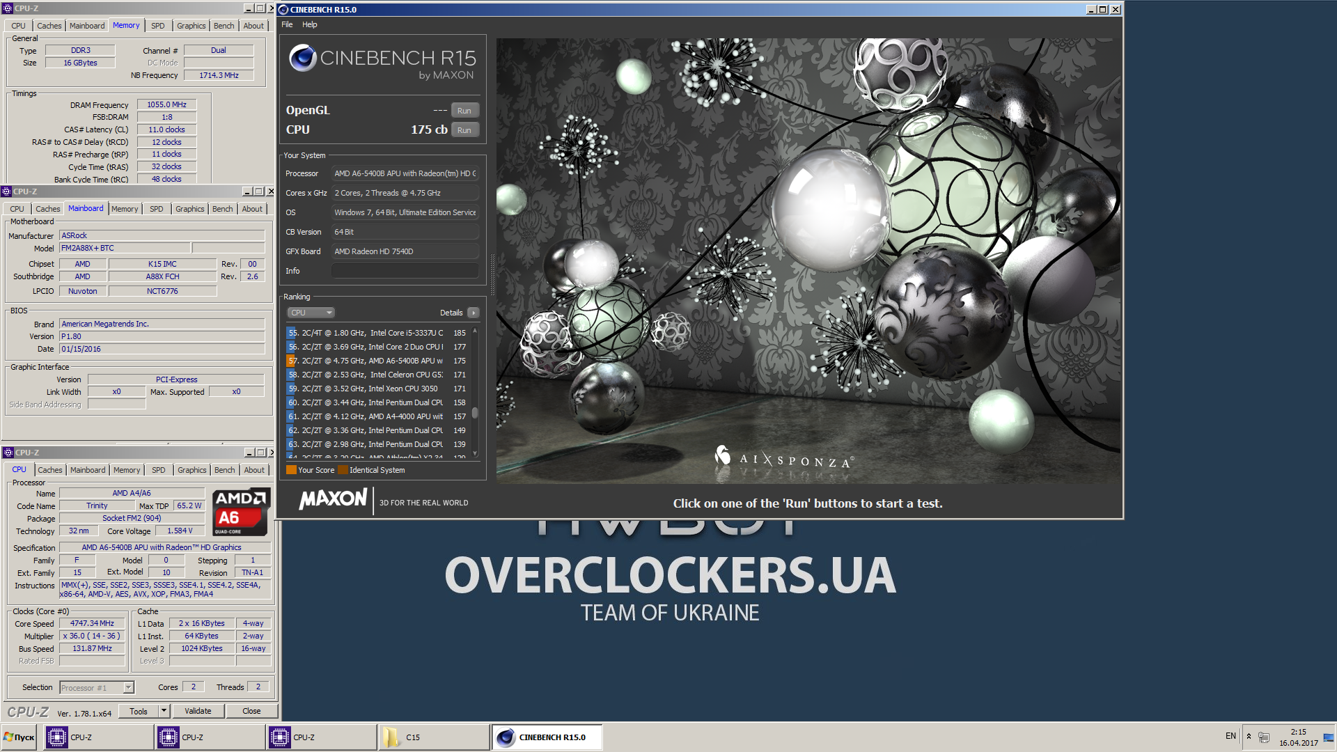Click the Show Desktop icon in the tray
Screen dimensions: 1337x752
pos(1329,737)
